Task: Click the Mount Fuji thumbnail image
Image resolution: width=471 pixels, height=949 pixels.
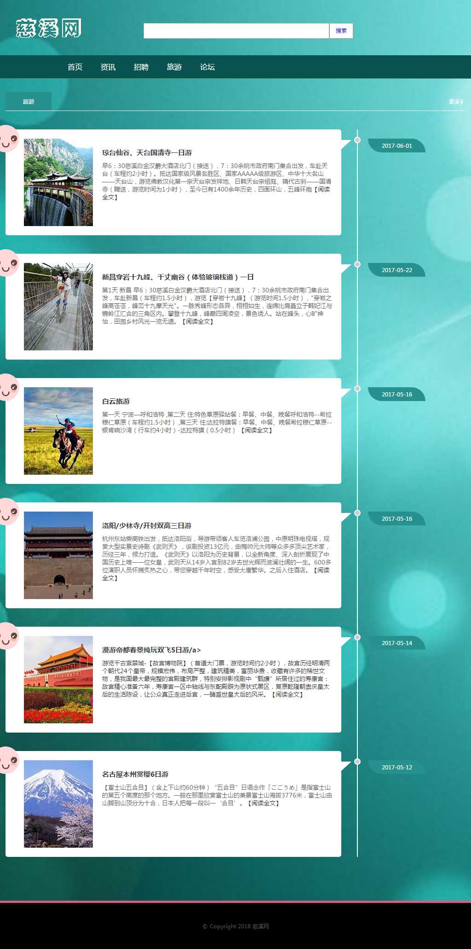Action: pos(58,804)
